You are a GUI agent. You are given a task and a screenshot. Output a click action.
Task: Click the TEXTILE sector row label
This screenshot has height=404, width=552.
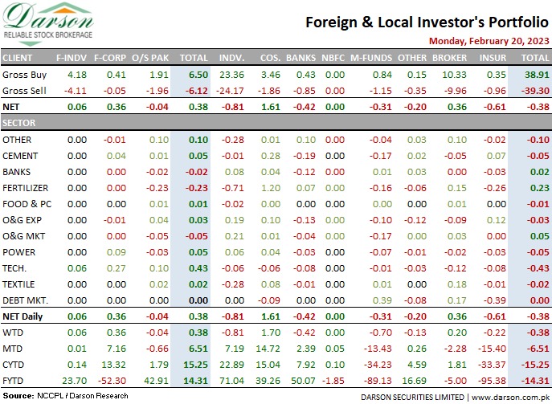pyautogui.click(x=18, y=284)
